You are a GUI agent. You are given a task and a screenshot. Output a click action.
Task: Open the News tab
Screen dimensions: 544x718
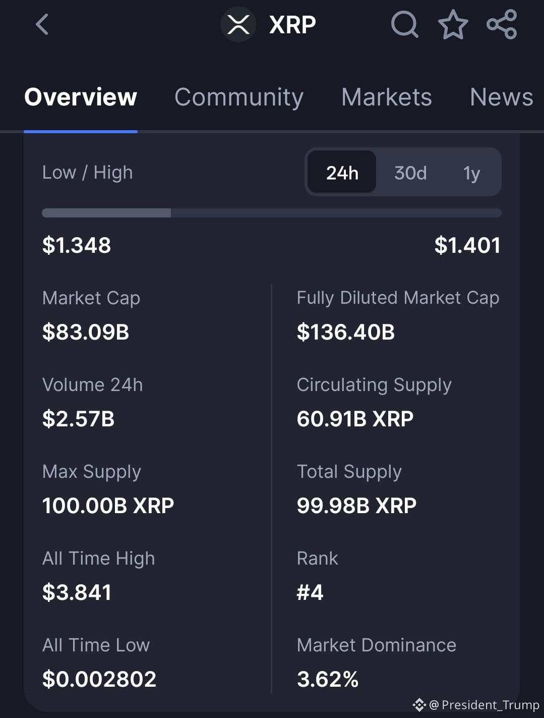point(501,97)
